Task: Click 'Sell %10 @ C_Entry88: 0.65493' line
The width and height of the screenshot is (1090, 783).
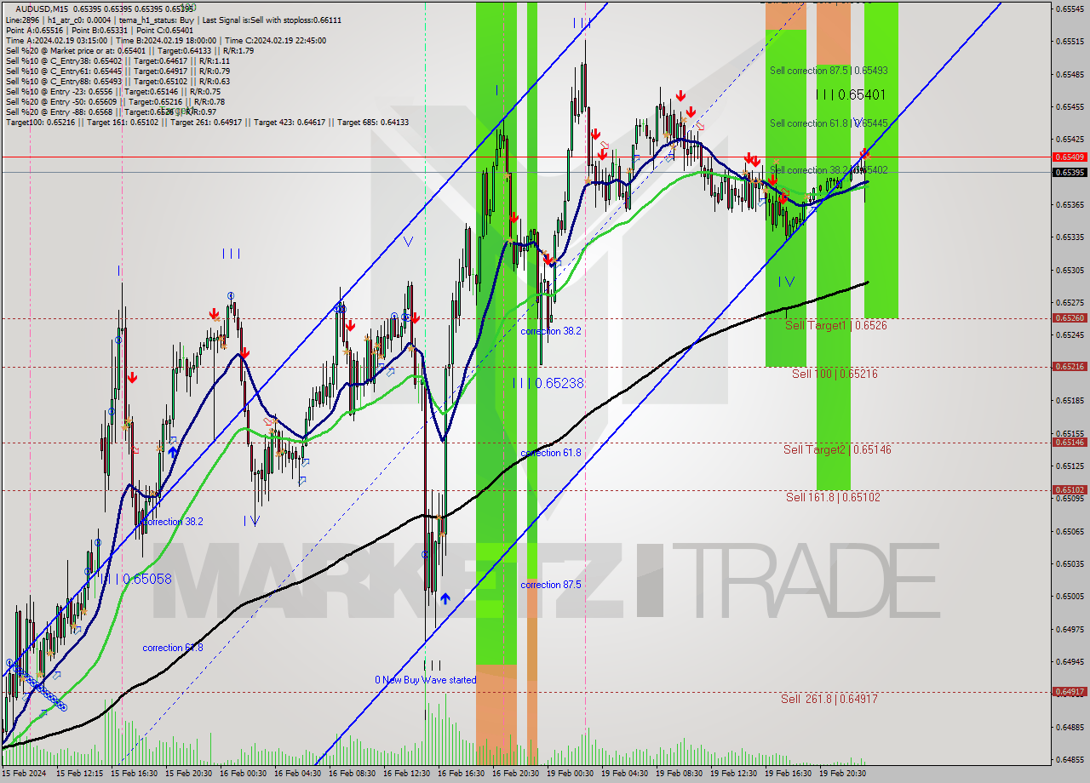Action: [x=118, y=81]
